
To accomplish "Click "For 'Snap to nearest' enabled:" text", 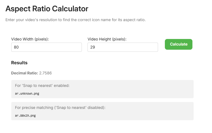I will [42, 86].
